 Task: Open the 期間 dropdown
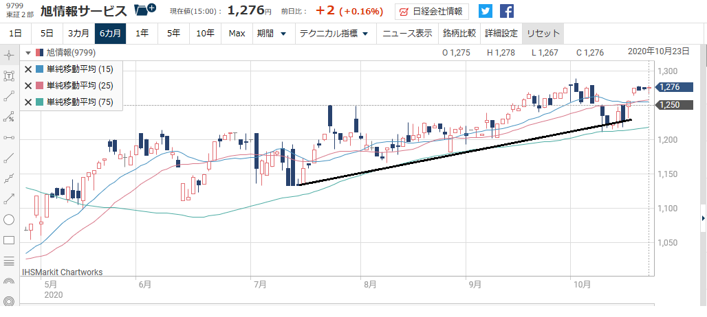point(272,34)
